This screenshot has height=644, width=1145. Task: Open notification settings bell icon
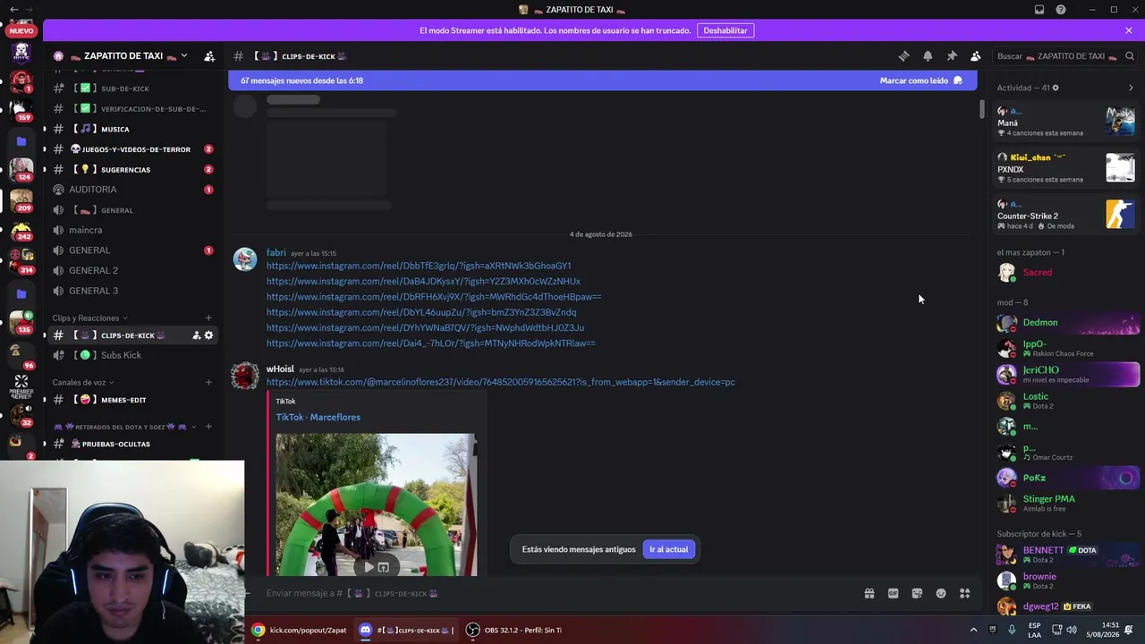[x=928, y=56]
